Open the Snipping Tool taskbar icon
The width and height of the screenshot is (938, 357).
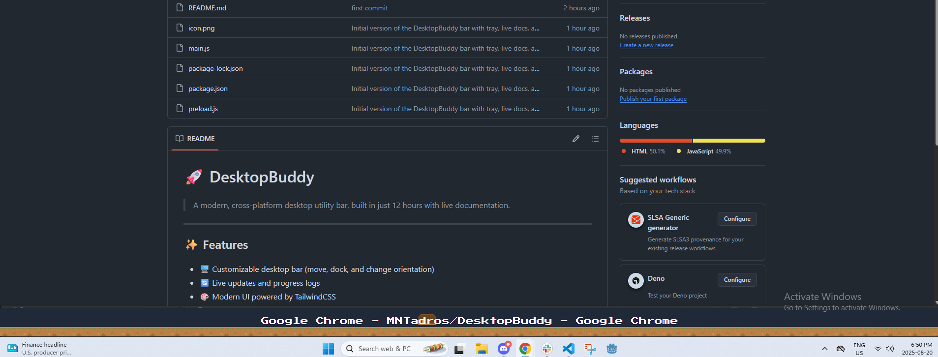[590, 349]
